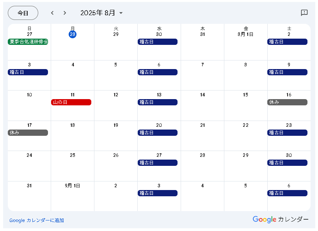Viewport: 318px width, 231px height.
Task: Click the previous month arrow
Action: [x=52, y=13]
